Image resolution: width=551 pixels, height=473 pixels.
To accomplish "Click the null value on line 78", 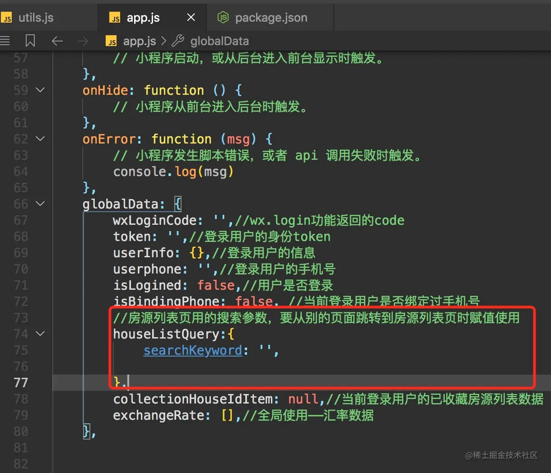I will click(x=303, y=399).
